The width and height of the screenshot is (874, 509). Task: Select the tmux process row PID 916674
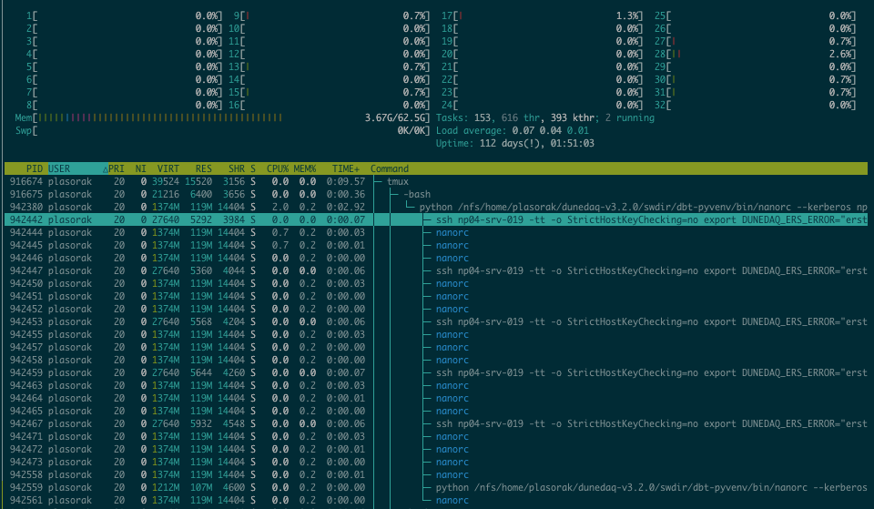point(436,181)
